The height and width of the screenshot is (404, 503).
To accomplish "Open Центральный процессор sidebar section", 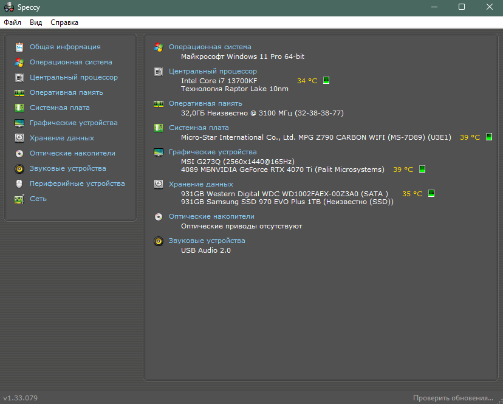I will coord(74,77).
